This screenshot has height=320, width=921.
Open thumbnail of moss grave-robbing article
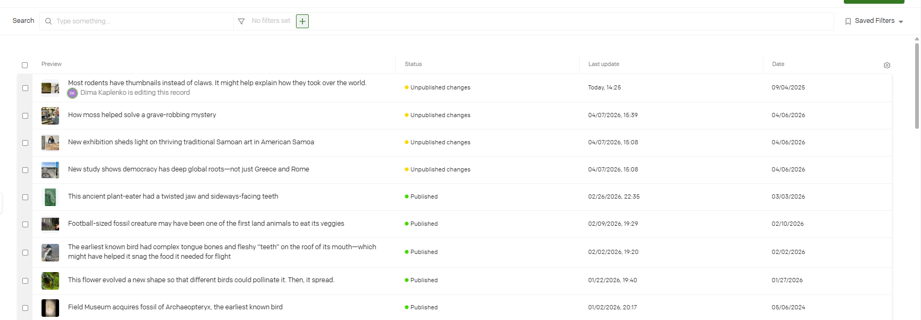[x=50, y=116]
